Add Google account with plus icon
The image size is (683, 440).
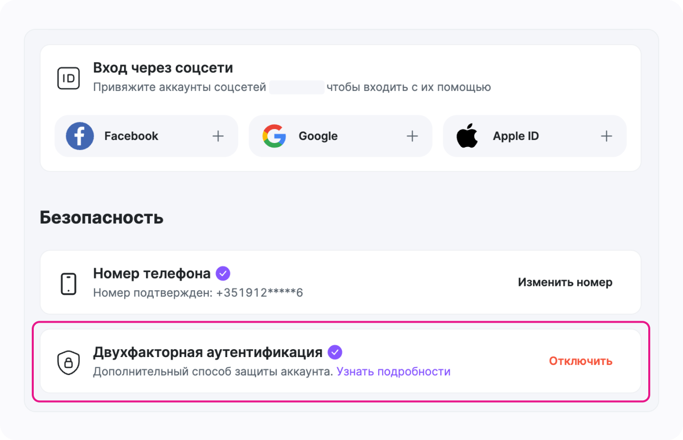[x=412, y=136]
